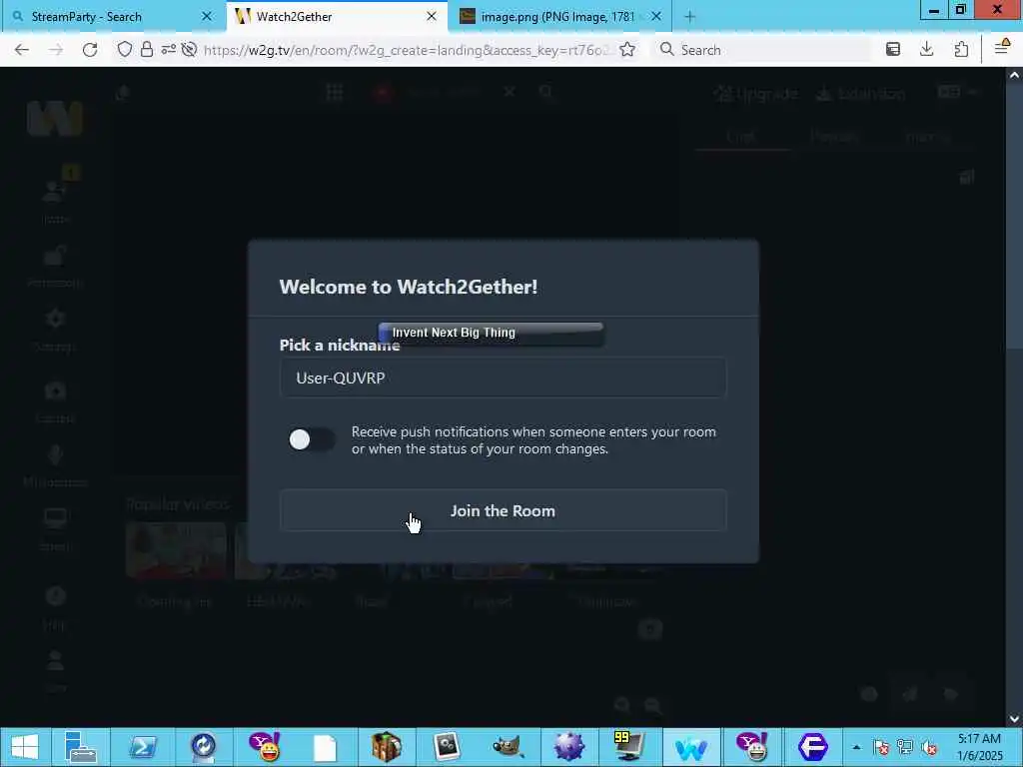The width and height of the screenshot is (1023, 767).
Task: Open a new browser tab
Action: click(689, 17)
